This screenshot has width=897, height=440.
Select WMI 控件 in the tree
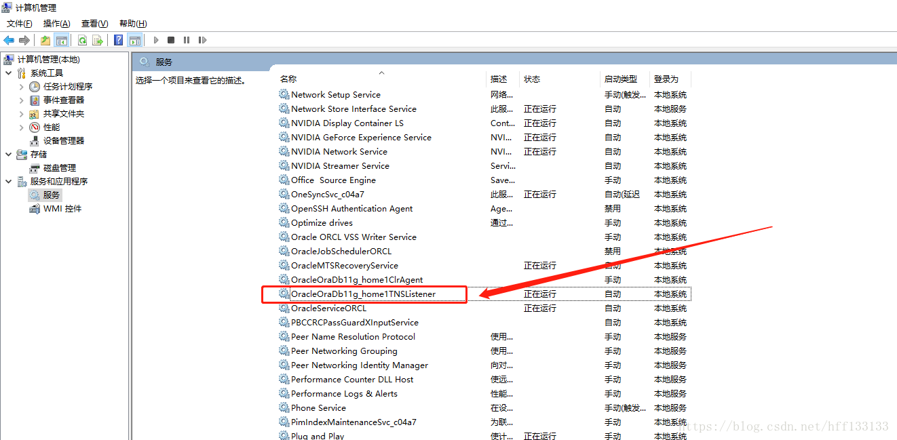click(62, 208)
